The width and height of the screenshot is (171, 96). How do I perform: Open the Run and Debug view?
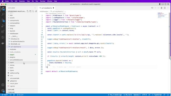(x=3, y=26)
